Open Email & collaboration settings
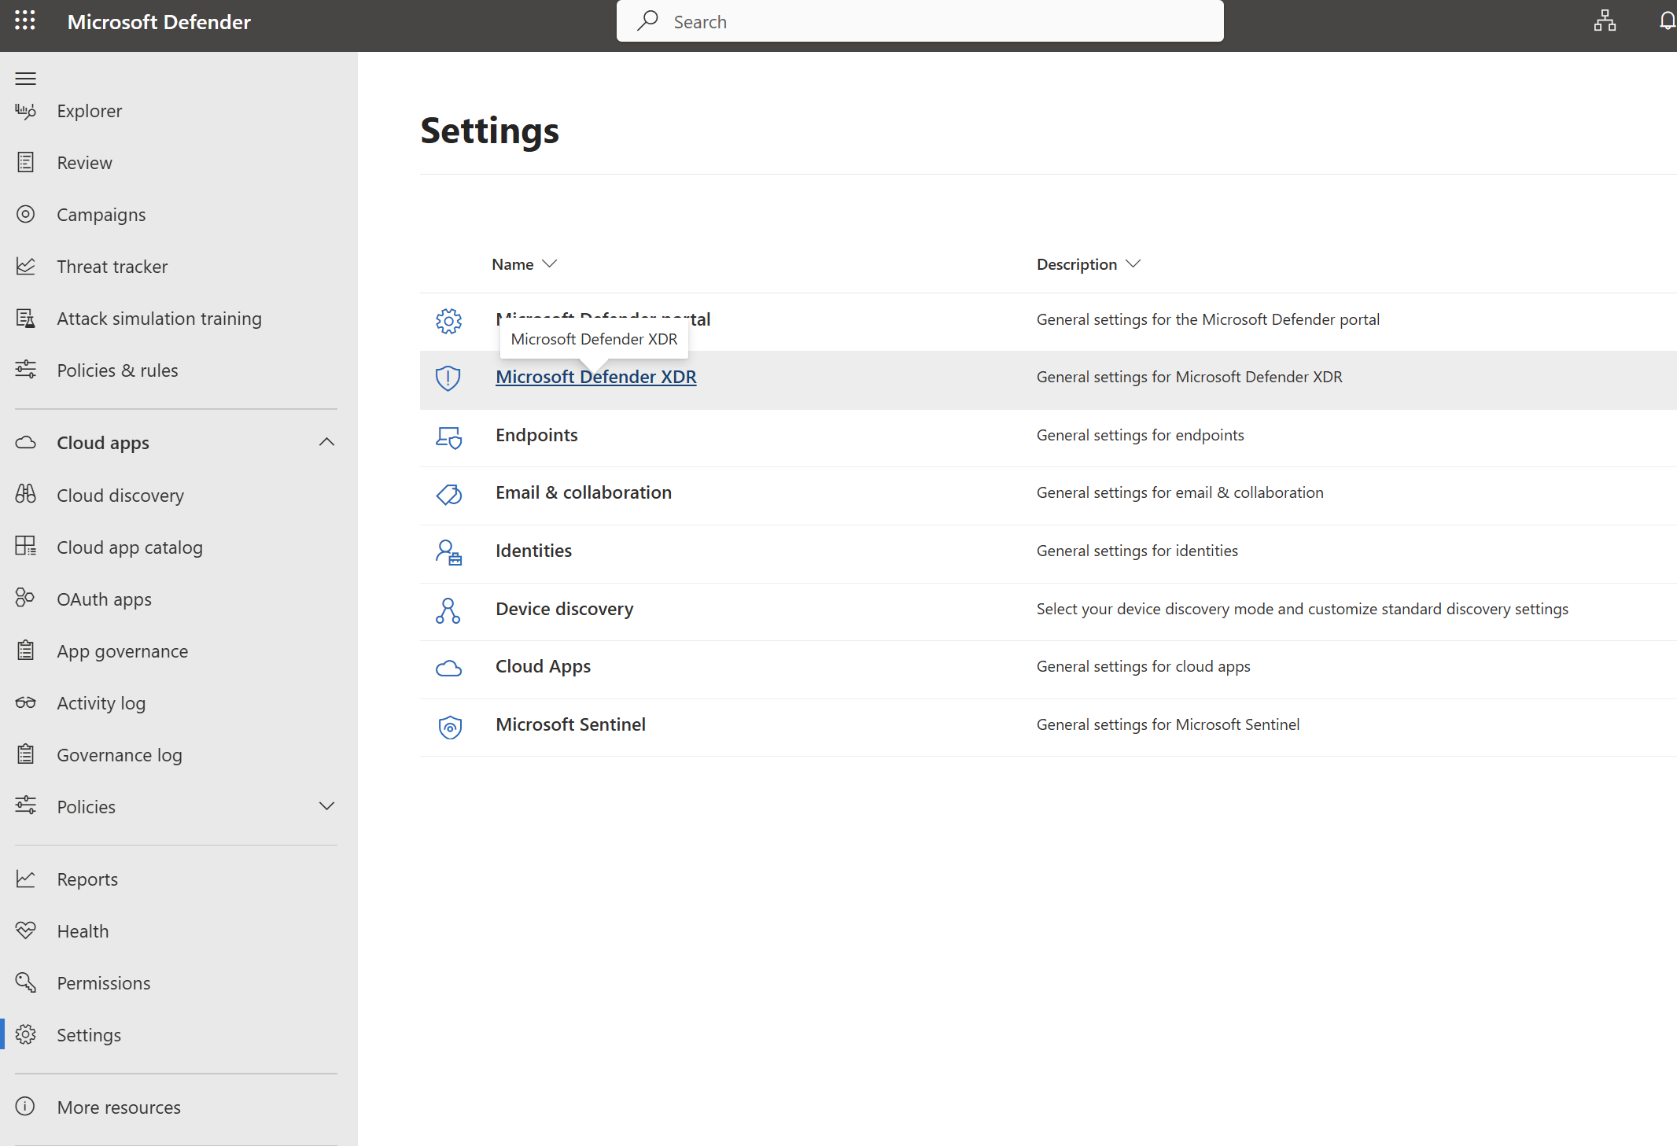This screenshot has width=1677, height=1146. pyautogui.click(x=584, y=492)
